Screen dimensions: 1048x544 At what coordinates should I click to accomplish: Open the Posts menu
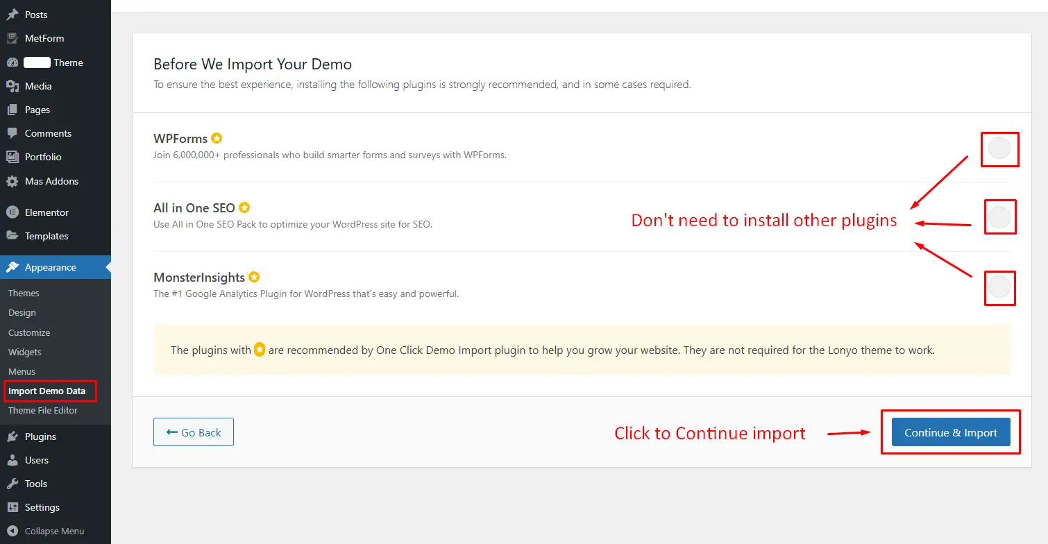[56, 15]
